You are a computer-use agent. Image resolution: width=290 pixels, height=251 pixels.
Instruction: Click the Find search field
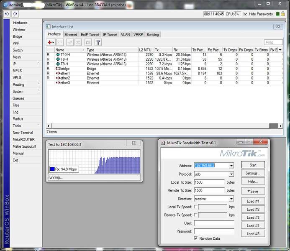tap(273, 42)
